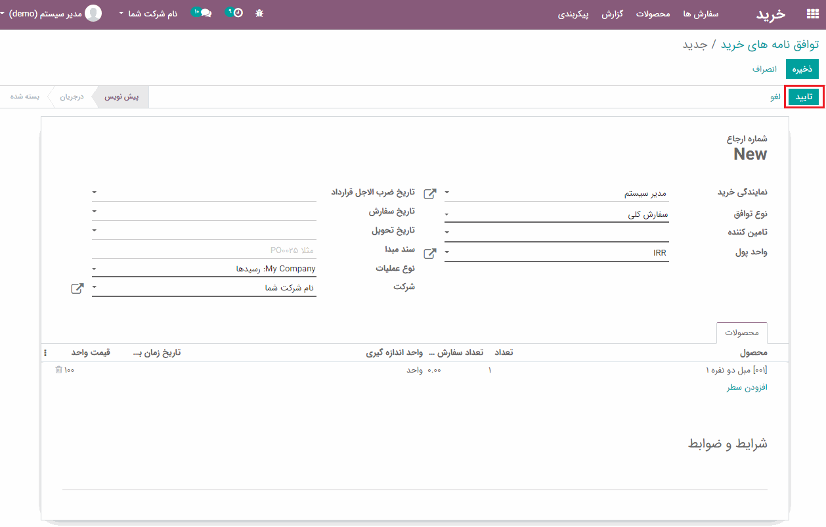Click the تایید confirm button
Viewport: 826px width, 527px height.
pos(804,97)
